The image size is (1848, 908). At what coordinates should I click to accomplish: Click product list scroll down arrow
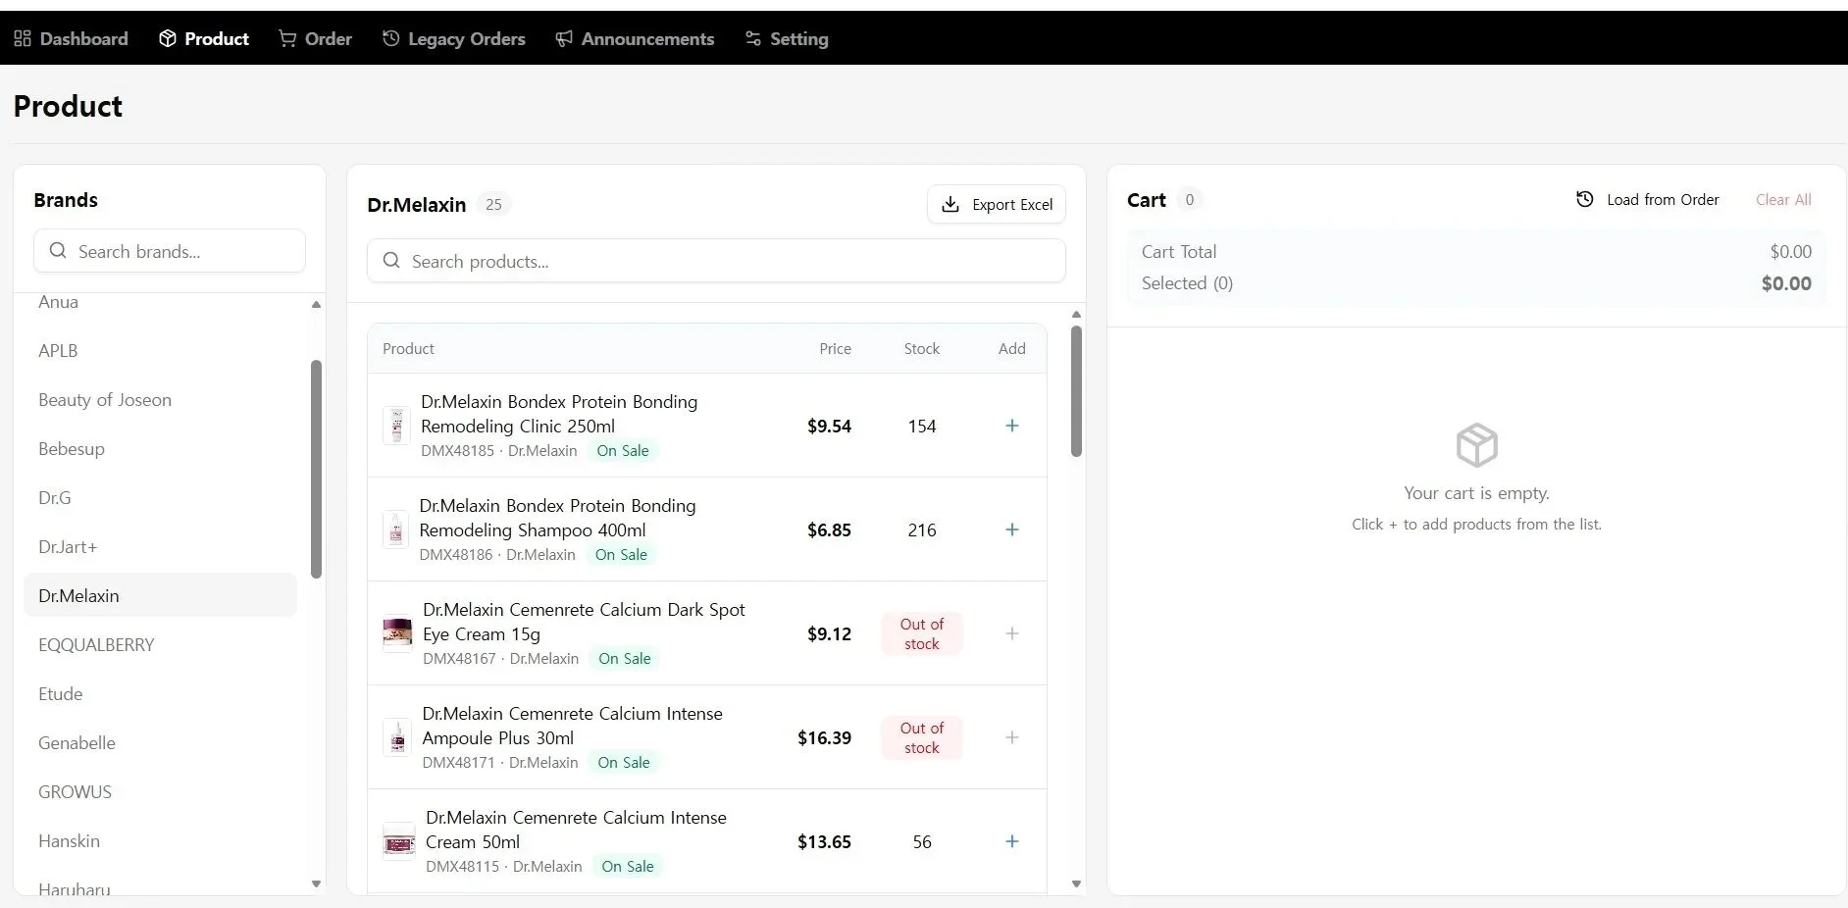1076,883
